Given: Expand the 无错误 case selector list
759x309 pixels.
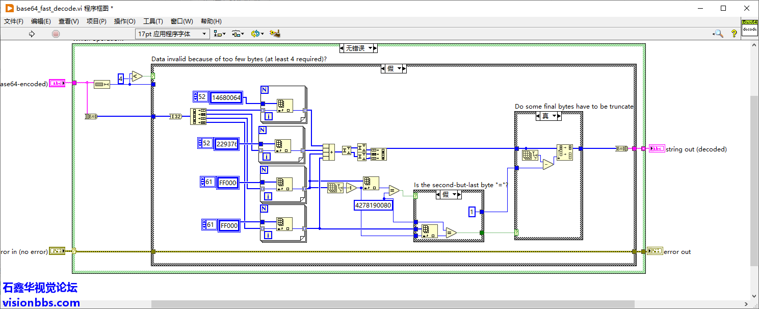Looking at the screenshot, I should [374, 48].
